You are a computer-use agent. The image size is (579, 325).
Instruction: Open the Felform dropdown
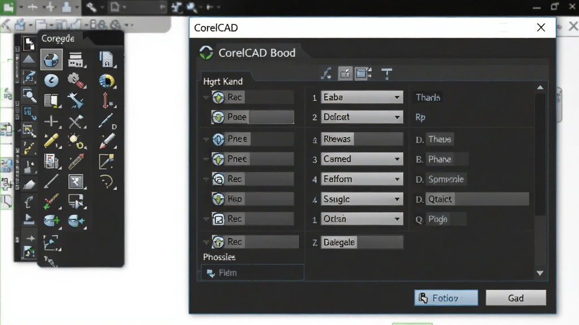(x=361, y=179)
